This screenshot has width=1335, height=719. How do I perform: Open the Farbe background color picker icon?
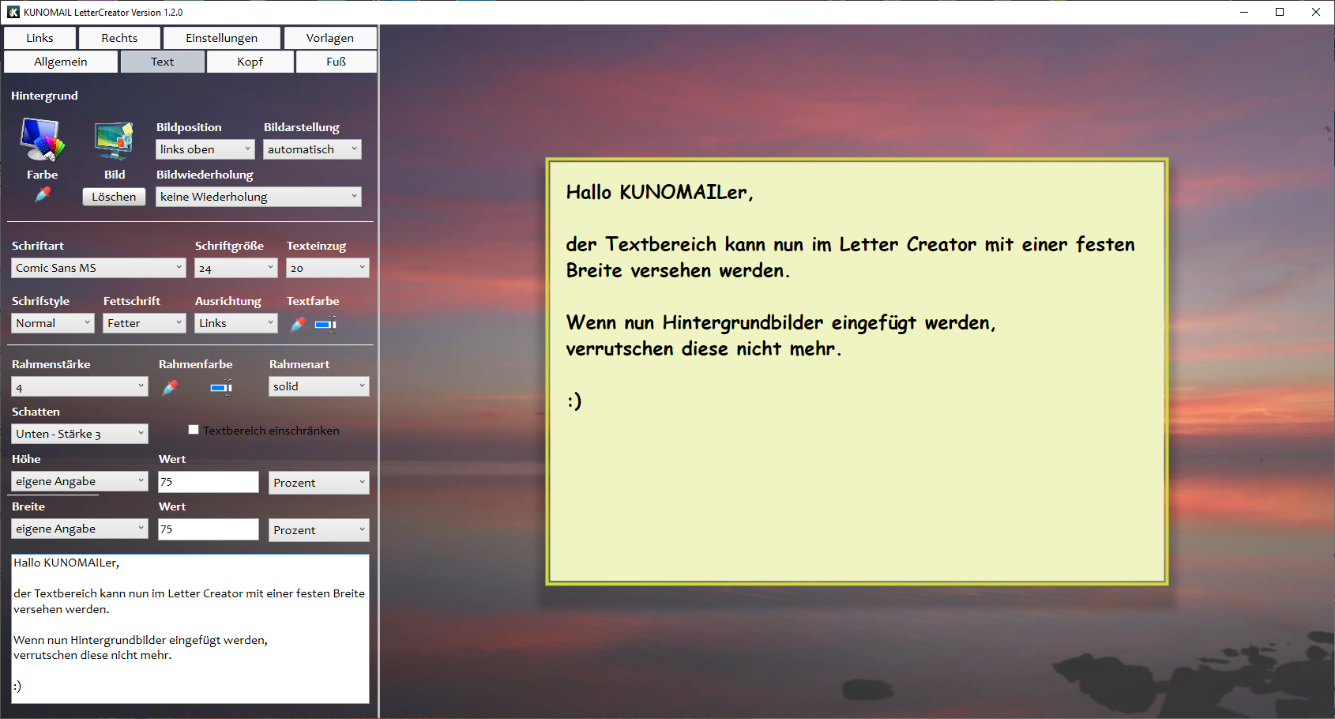[43, 140]
